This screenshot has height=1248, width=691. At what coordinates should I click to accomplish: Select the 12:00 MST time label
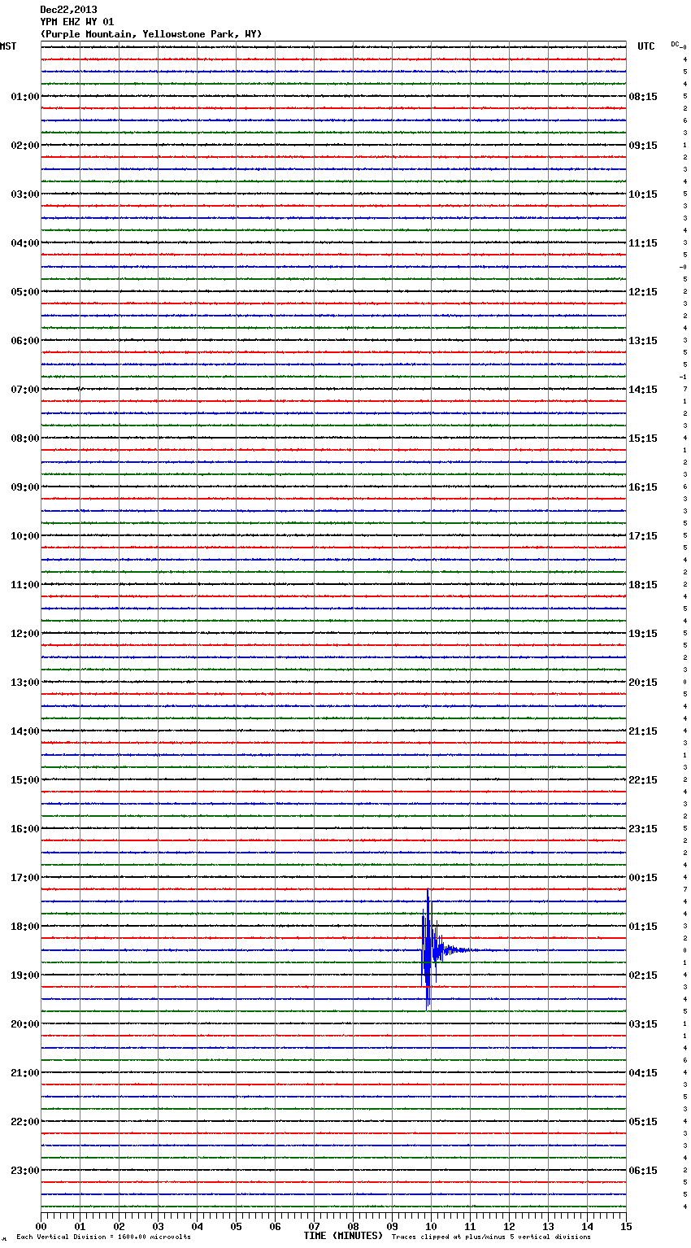[x=25, y=634]
